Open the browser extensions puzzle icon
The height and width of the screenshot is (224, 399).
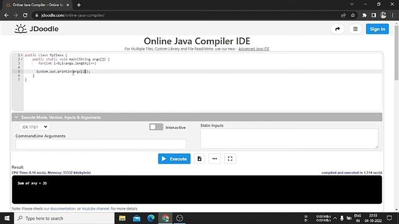point(364,15)
